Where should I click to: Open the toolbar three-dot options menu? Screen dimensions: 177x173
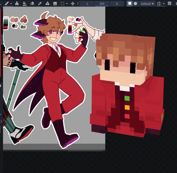[78, 4]
